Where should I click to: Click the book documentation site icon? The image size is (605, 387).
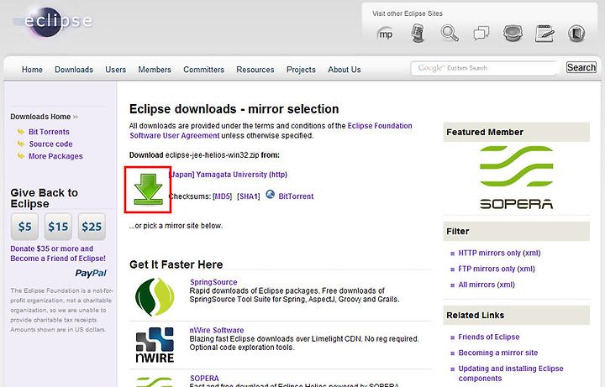576,33
